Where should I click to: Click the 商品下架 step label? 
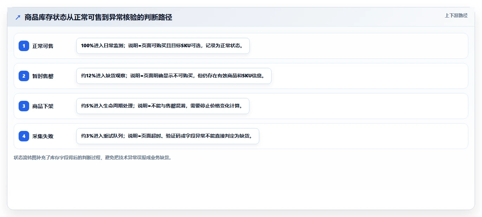pyautogui.click(x=43, y=106)
